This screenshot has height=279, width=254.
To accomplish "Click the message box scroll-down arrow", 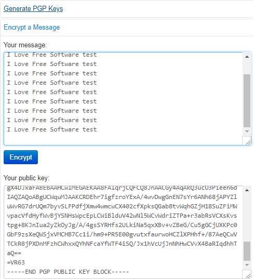I will pyautogui.click(x=247, y=131).
